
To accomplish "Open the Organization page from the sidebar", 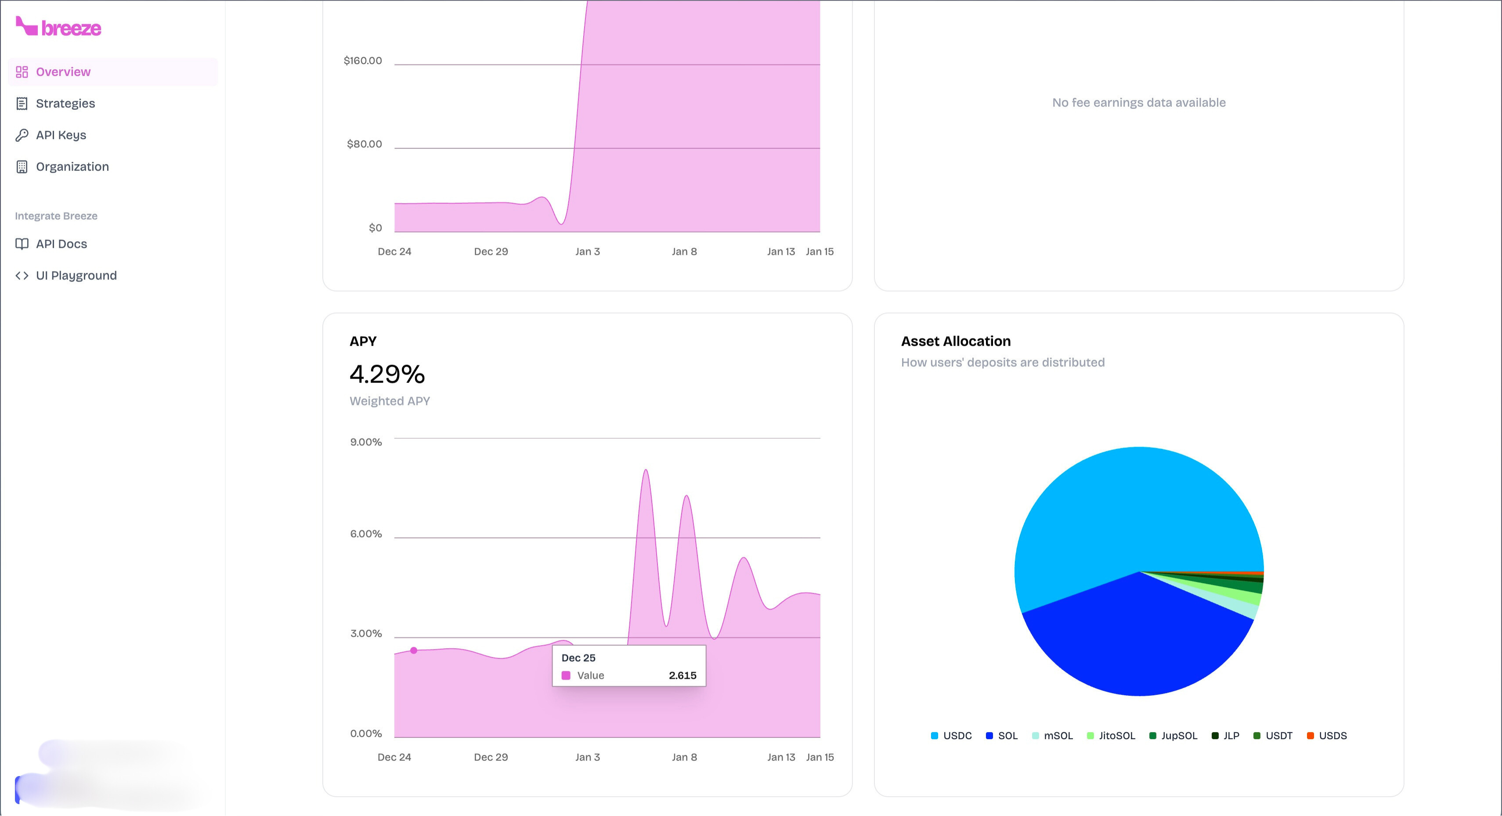I will point(72,166).
